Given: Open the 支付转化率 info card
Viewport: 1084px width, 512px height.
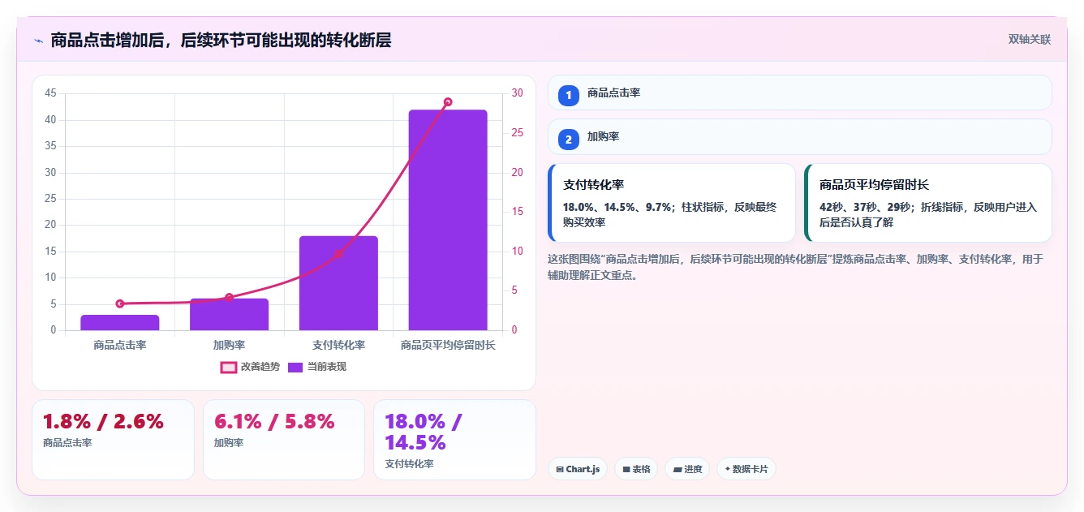Looking at the screenshot, I should pyautogui.click(x=672, y=203).
